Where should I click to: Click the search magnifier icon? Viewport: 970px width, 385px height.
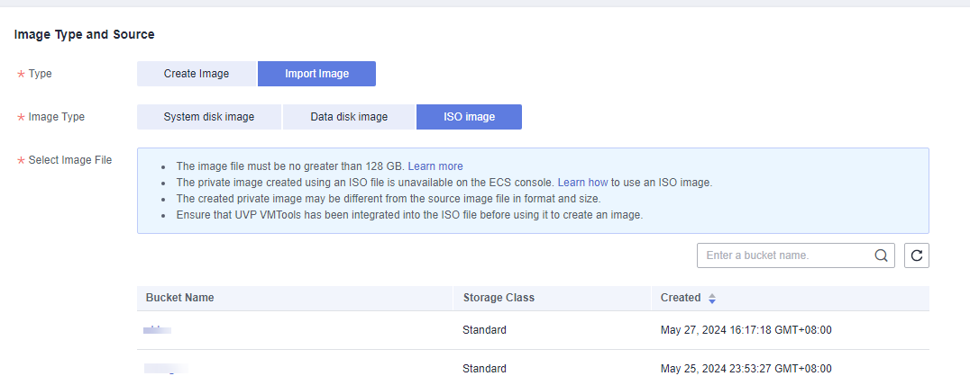[881, 255]
